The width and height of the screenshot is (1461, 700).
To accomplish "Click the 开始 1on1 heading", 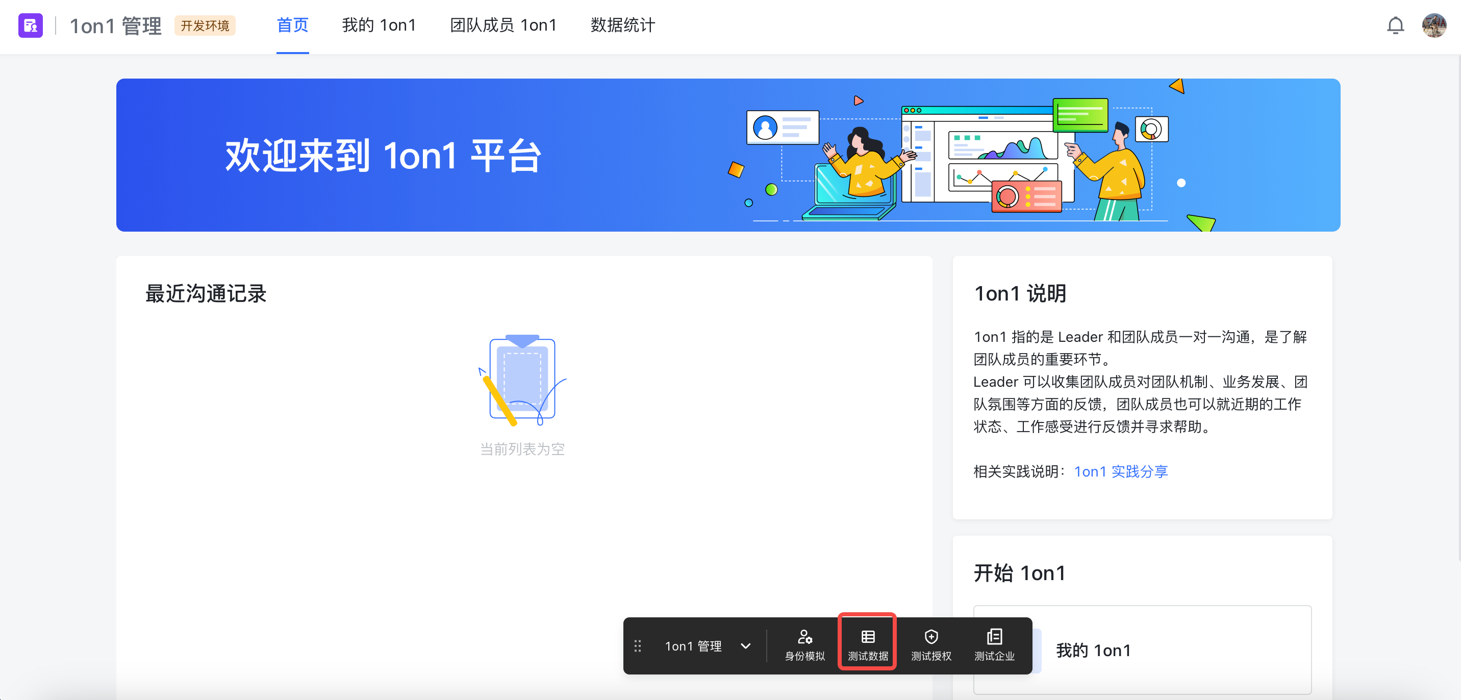I will [1020, 573].
